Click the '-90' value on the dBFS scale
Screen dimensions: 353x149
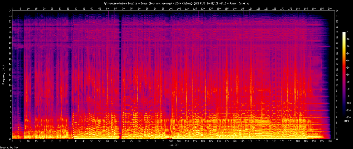tap(347, 96)
